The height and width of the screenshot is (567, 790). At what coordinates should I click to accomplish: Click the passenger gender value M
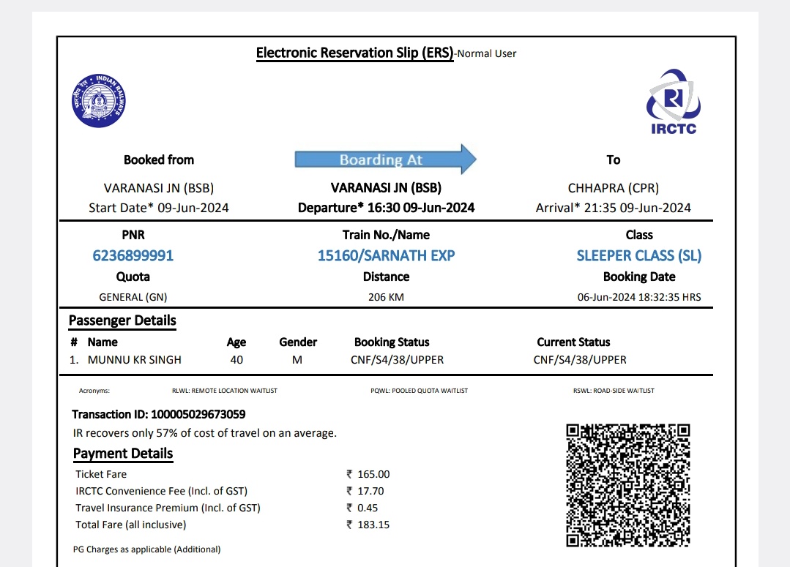click(297, 360)
